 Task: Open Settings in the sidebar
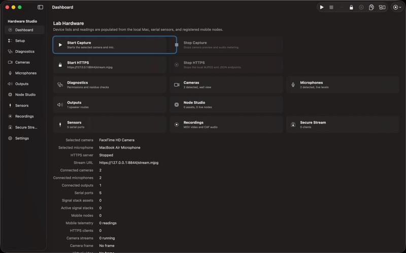(x=24, y=138)
